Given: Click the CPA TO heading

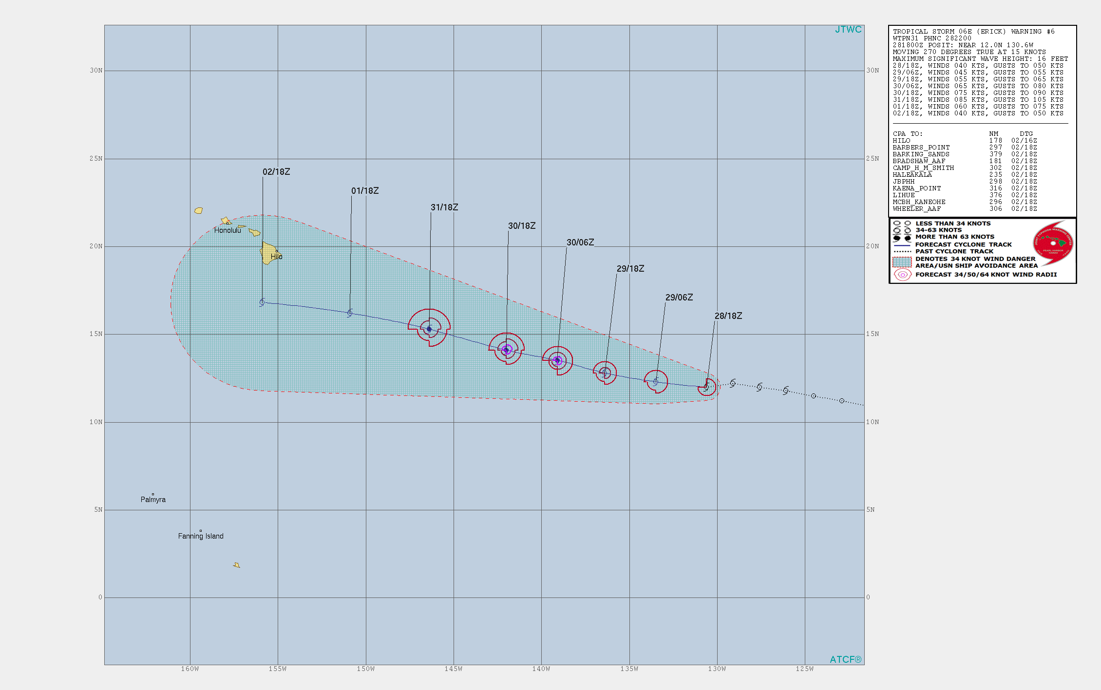Looking at the screenshot, I should [908, 134].
